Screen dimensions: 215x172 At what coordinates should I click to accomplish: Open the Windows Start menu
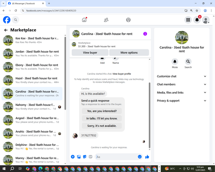click(4, 169)
